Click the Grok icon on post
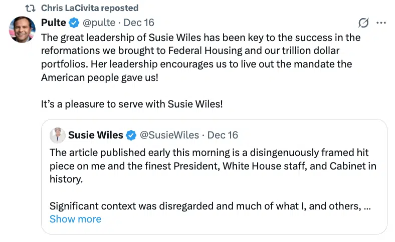This screenshot has height=242, width=395. coord(364,22)
